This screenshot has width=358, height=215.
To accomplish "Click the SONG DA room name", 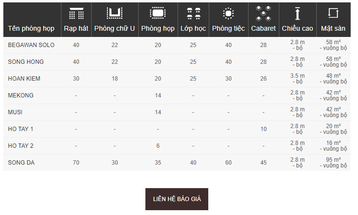I will (x=21, y=163).
